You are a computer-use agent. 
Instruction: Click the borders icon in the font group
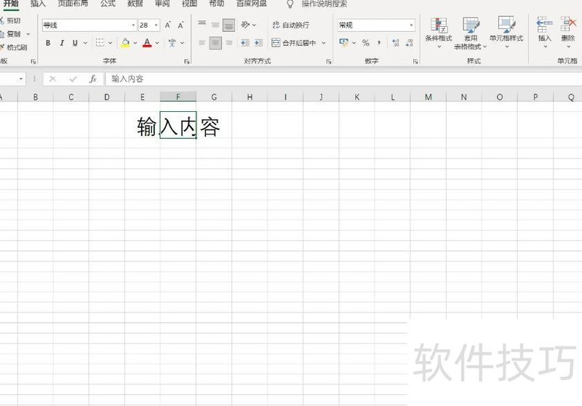click(100, 43)
